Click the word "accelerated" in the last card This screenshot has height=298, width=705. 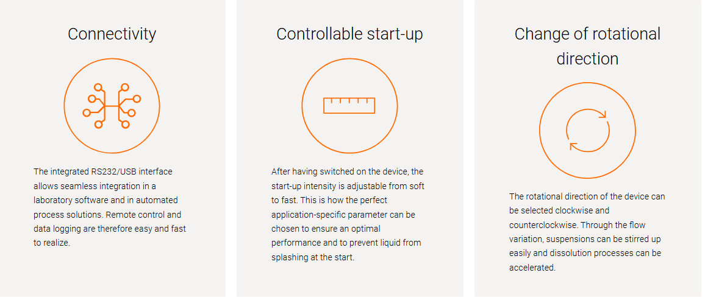[x=531, y=268]
